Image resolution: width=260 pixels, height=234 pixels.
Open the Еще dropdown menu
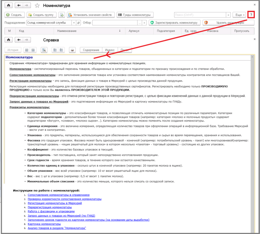coord(239,14)
